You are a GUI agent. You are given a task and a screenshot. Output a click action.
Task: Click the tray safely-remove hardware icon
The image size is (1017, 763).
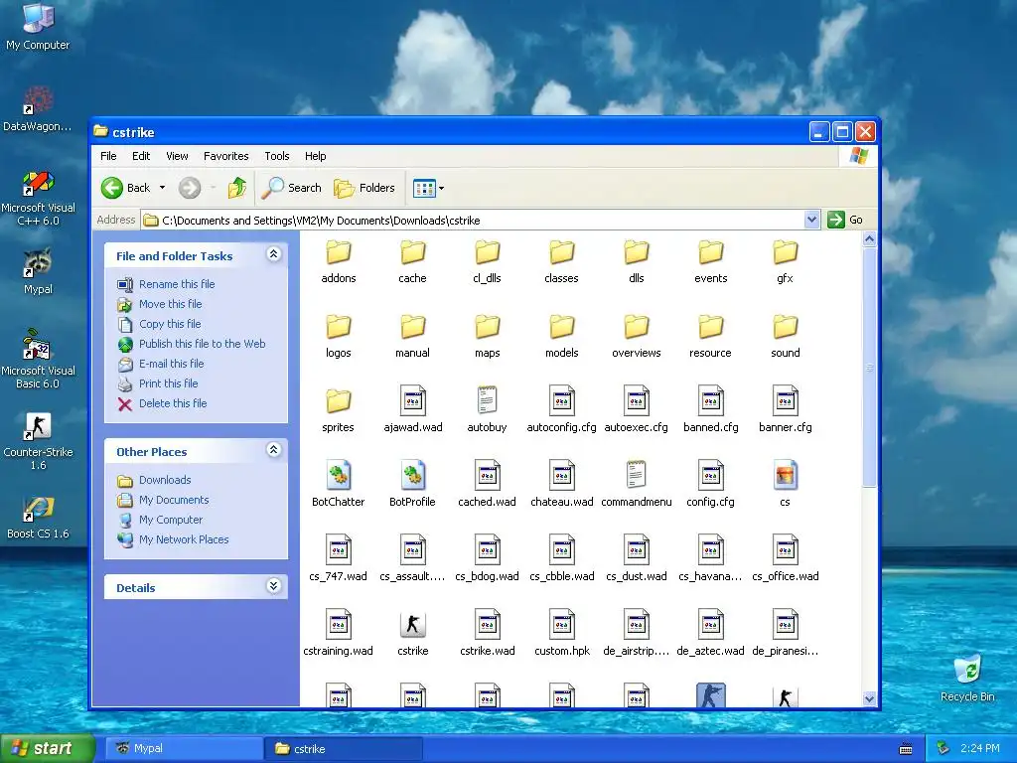[x=944, y=748]
